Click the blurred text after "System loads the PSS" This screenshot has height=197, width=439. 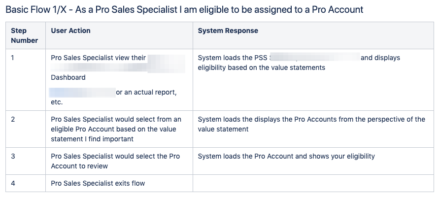[x=314, y=58]
